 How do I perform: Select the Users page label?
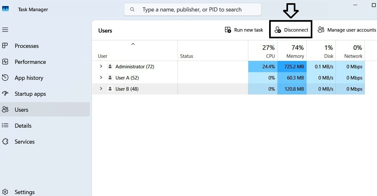click(21, 109)
